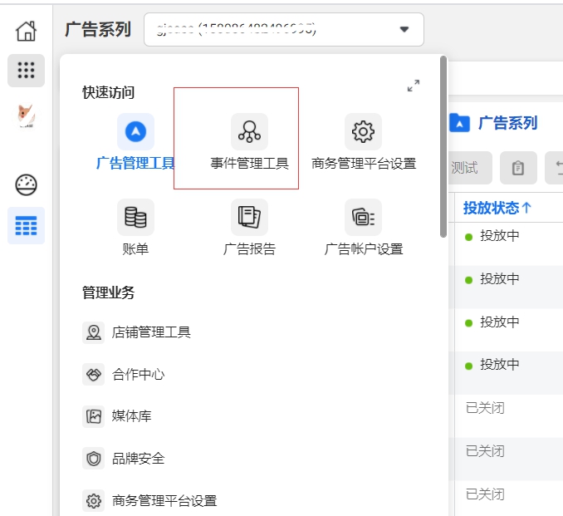The image size is (563, 516).
Task: Click the profile avatar in left sidebar
Action: [x=26, y=115]
